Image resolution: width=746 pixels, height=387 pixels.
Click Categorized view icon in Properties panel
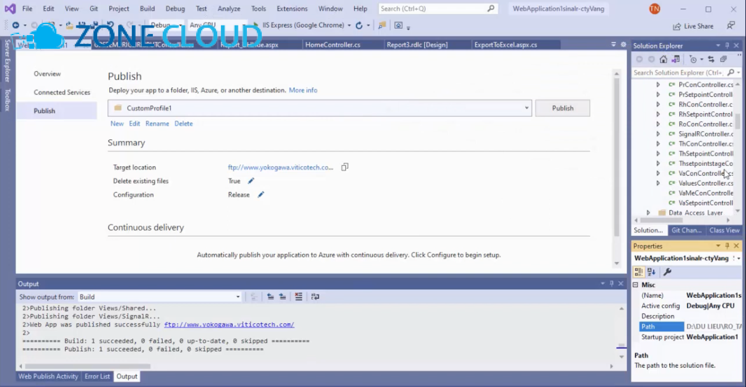tap(638, 272)
